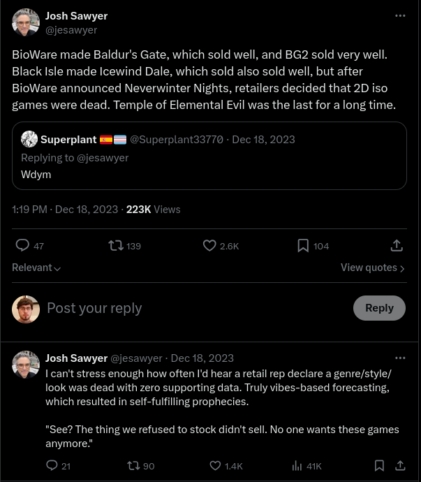Image resolution: width=421 pixels, height=482 pixels.
Task: Click the reply comment icon showing 47
Action: [x=23, y=245]
